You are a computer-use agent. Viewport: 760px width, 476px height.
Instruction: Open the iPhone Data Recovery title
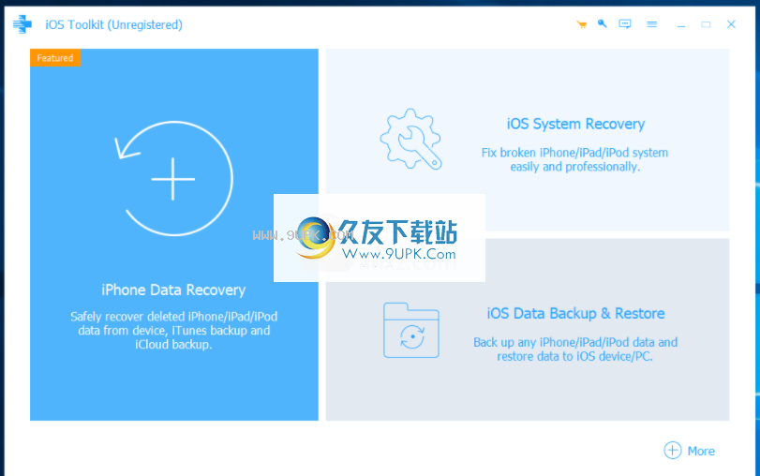pos(173,290)
